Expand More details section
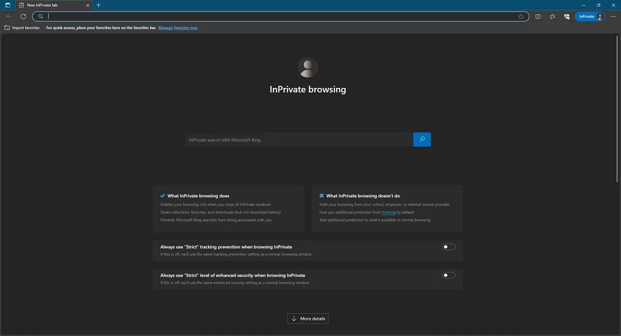The width and height of the screenshot is (621, 336). click(x=307, y=318)
